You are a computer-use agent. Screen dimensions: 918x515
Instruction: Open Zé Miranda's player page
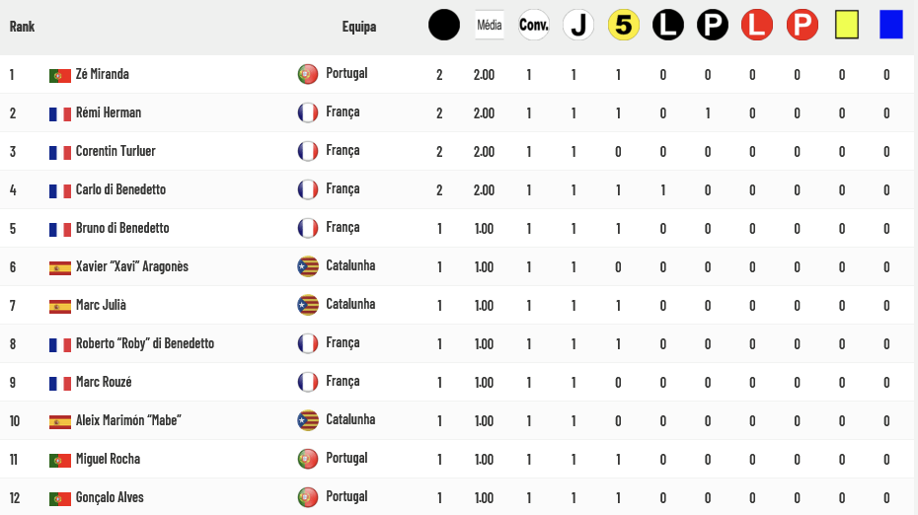(103, 74)
